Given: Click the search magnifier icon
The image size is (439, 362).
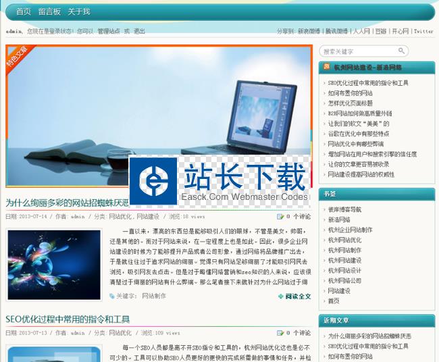Looking at the screenshot, I should [x=401, y=51].
